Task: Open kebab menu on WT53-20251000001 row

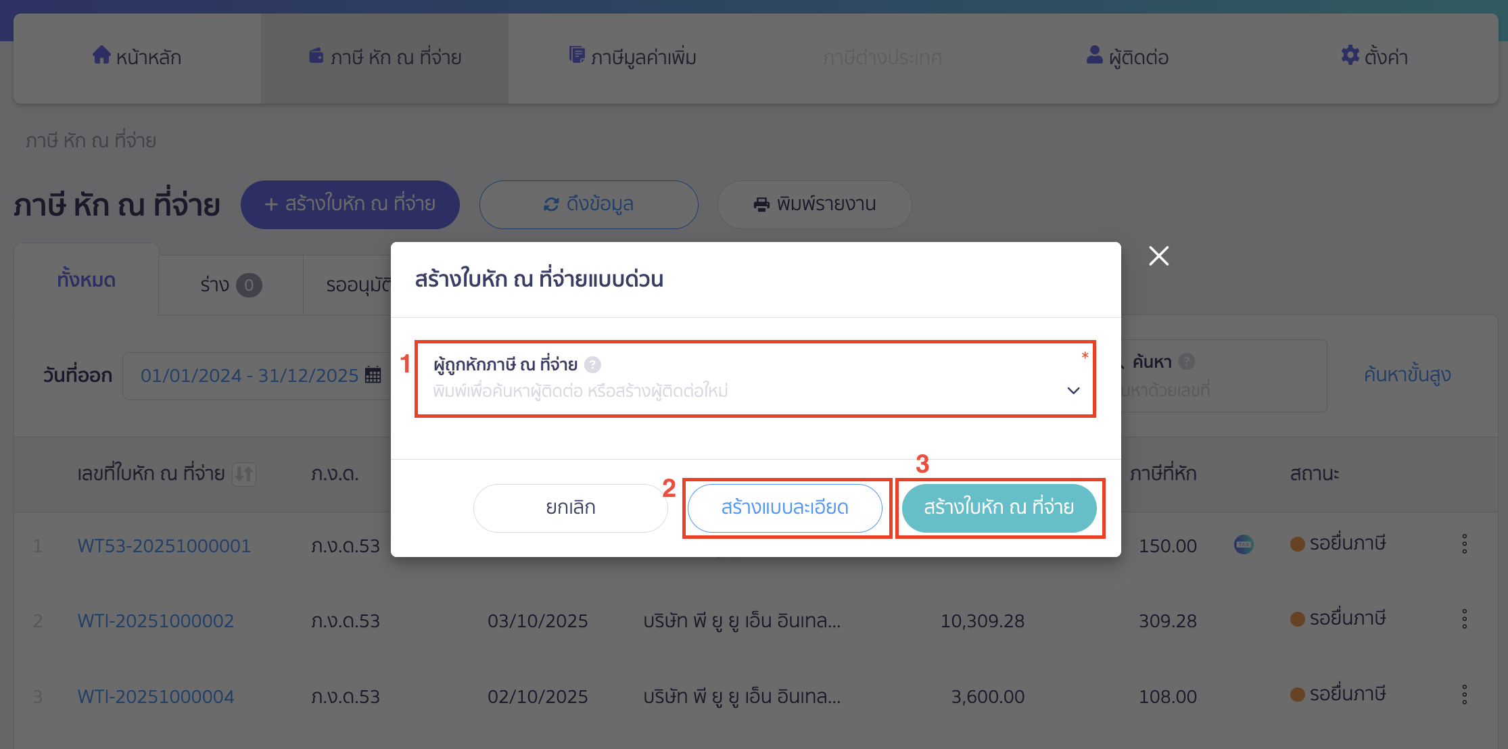Action: pyautogui.click(x=1465, y=543)
